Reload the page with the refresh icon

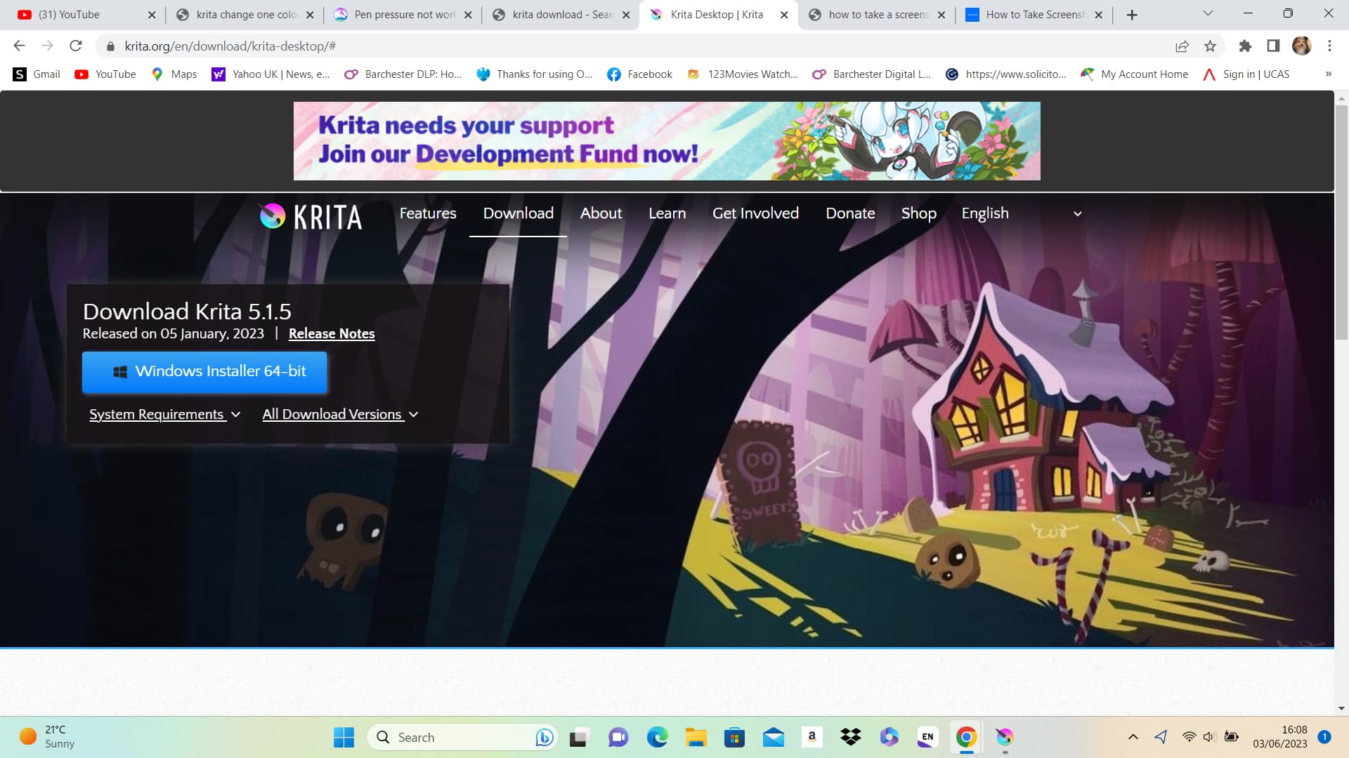75,46
